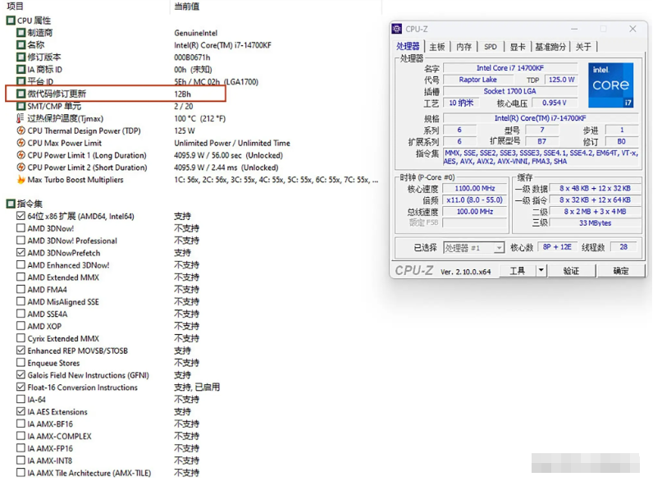Screen dimensions: 653x486
Task: Select the Cyrix Extended MMX row label
Action: pos(63,338)
